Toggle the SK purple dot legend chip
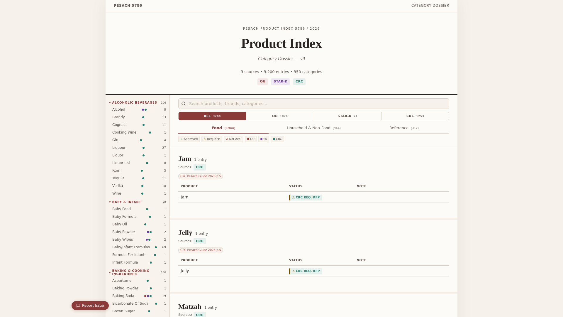Viewport: 563px width, 317px height. (264, 139)
